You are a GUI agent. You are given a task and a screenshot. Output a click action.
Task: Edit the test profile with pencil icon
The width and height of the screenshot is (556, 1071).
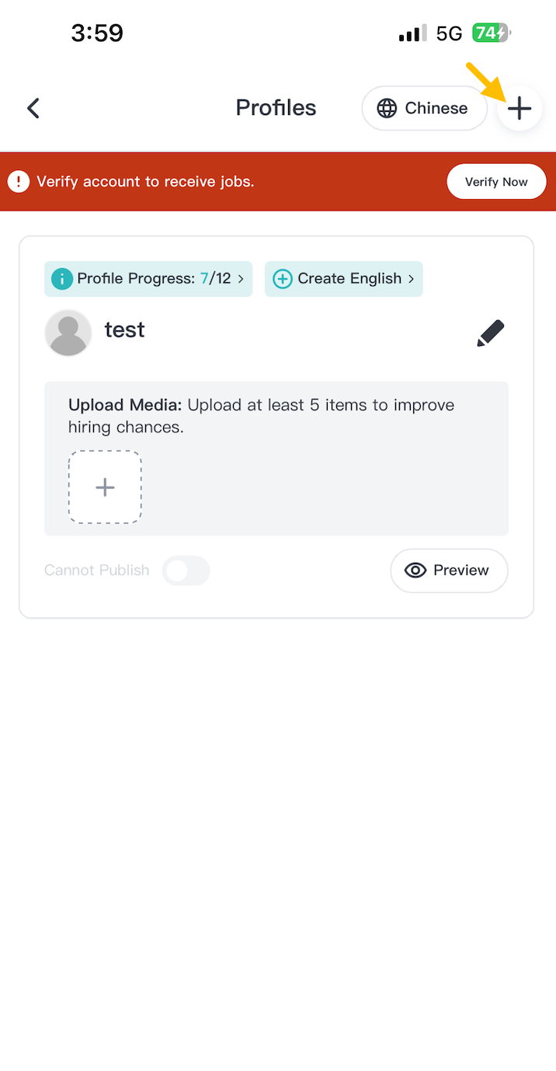coord(491,333)
